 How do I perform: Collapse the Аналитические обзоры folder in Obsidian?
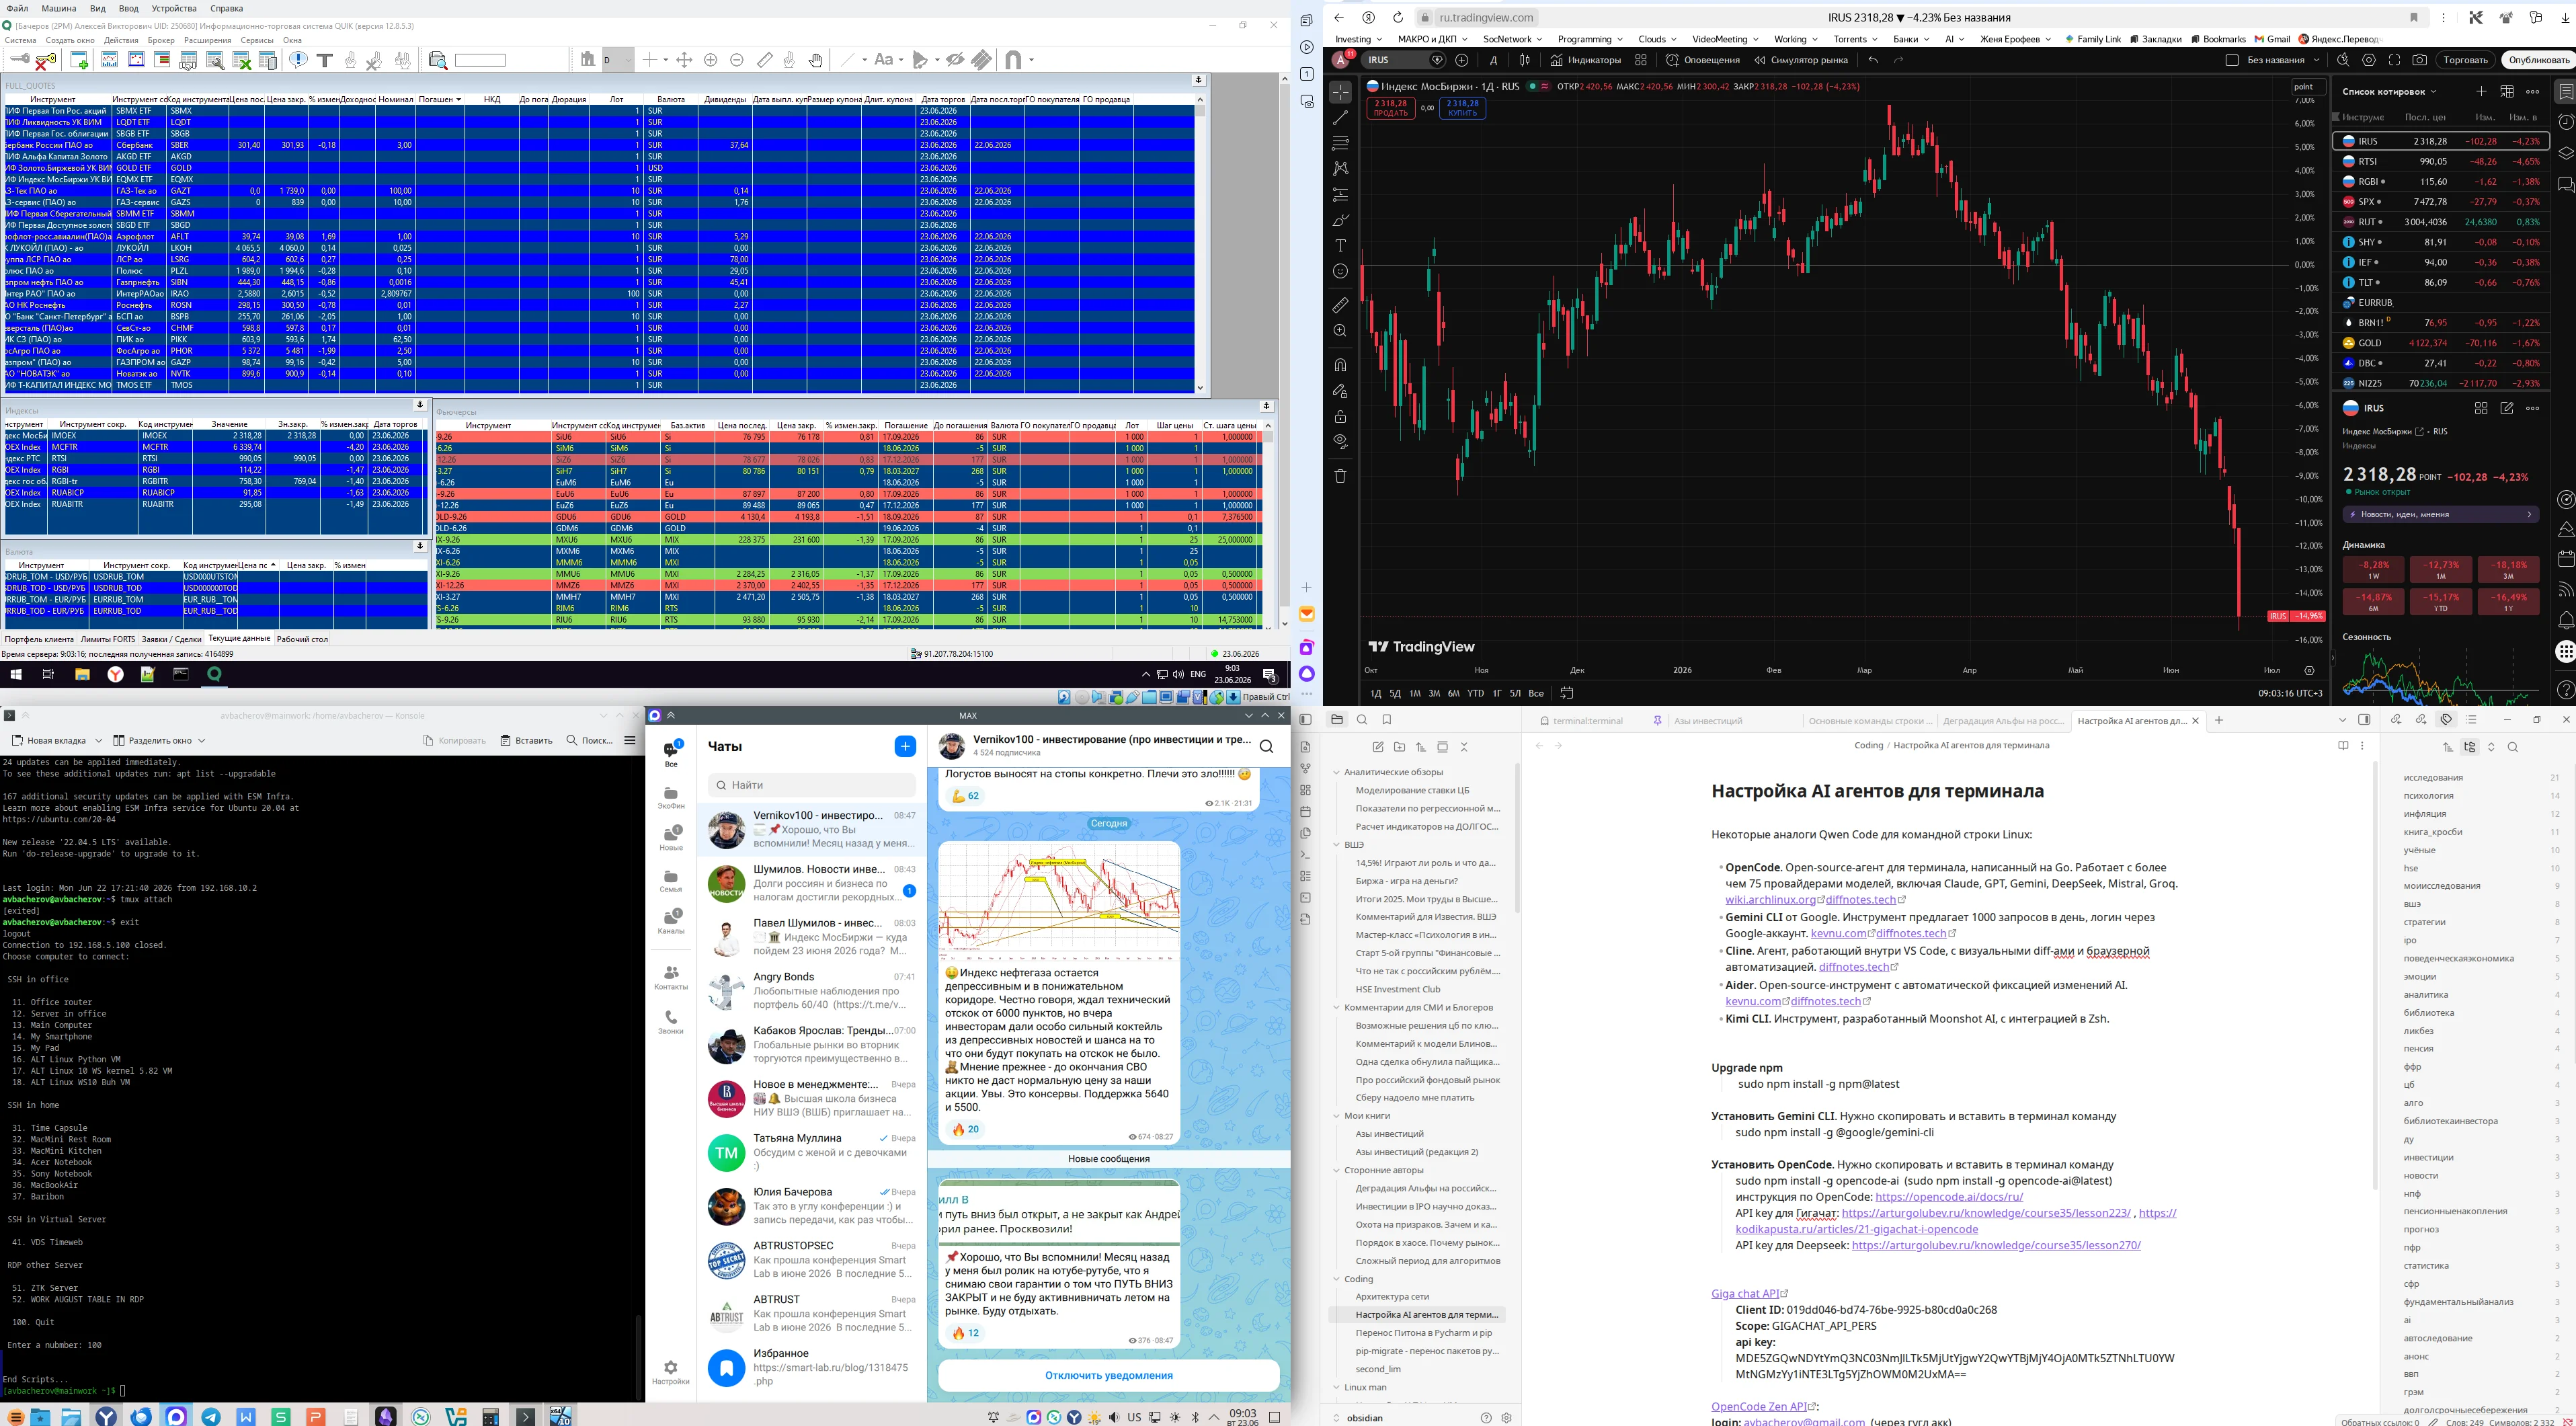[1336, 773]
